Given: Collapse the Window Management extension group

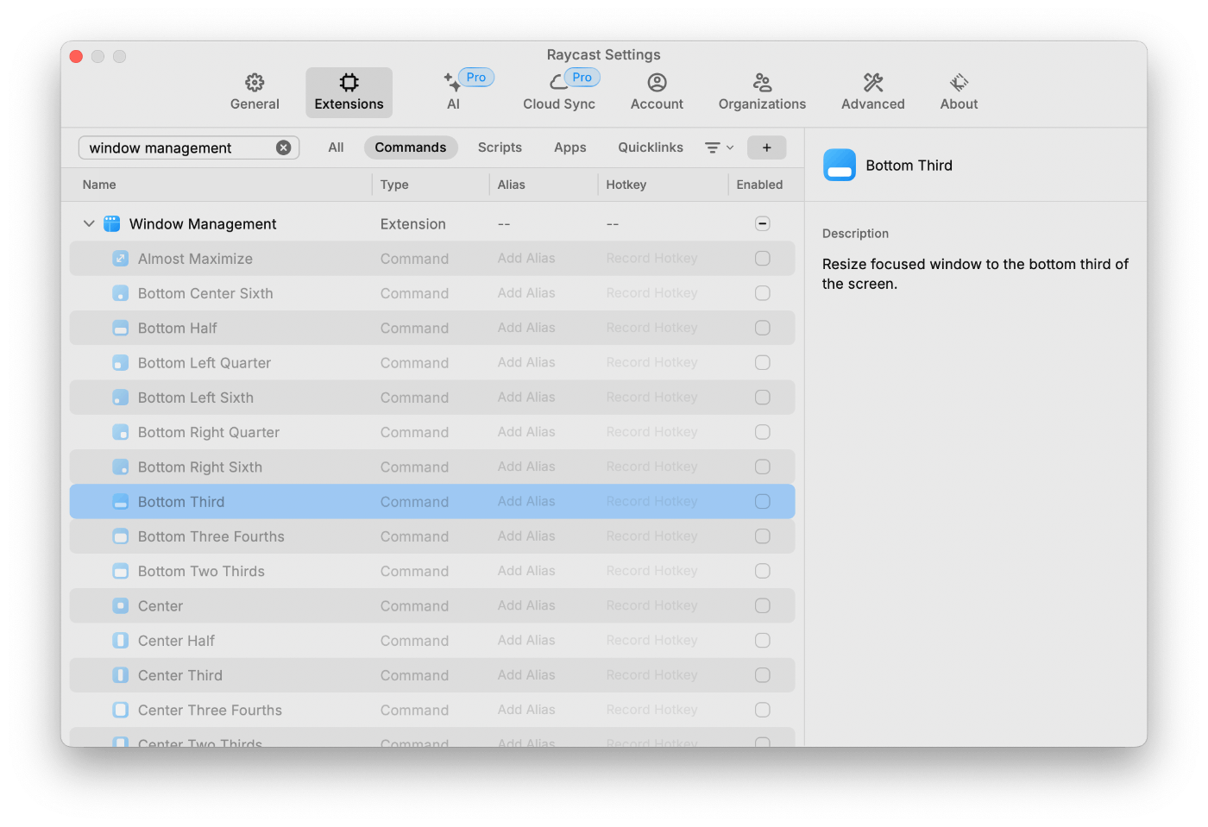Looking at the screenshot, I should [89, 223].
